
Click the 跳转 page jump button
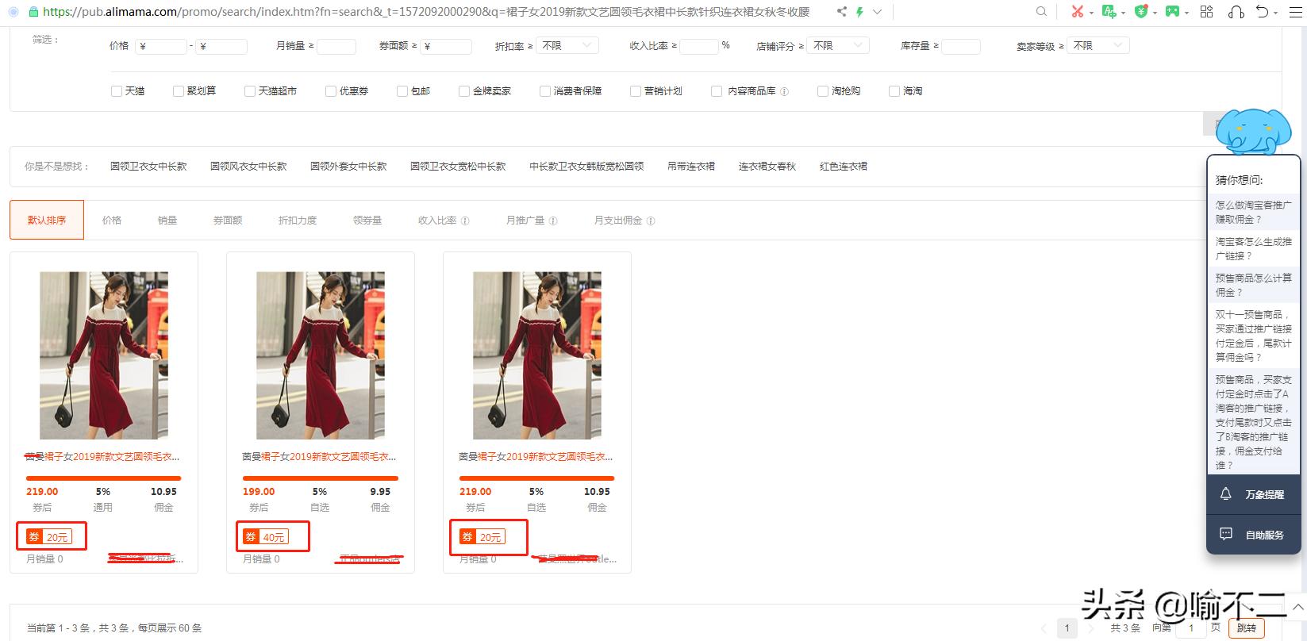[1247, 628]
